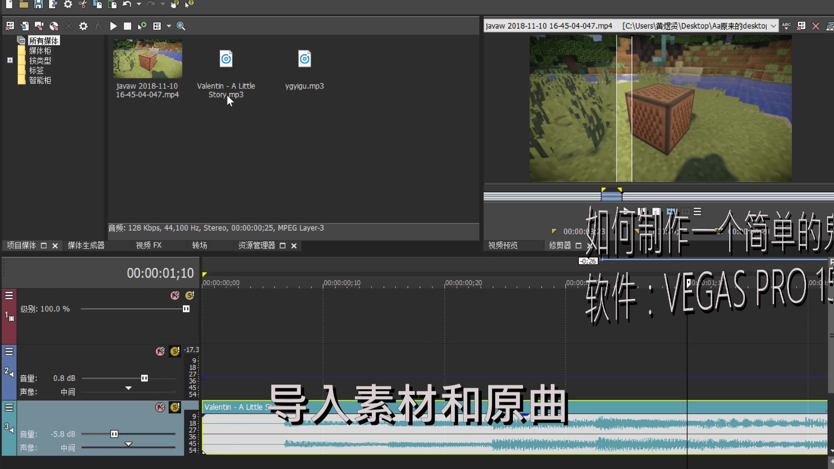Solo video track 1
Image resolution: width=834 pixels, height=469 pixels.
[x=190, y=296]
